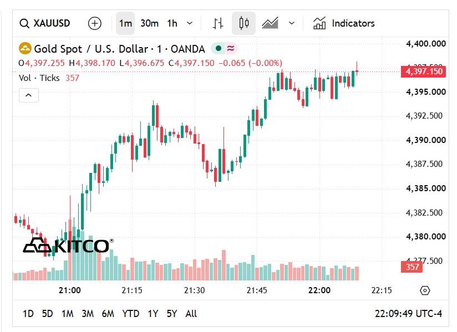Open the XAUUSD symbol search

coord(45,23)
